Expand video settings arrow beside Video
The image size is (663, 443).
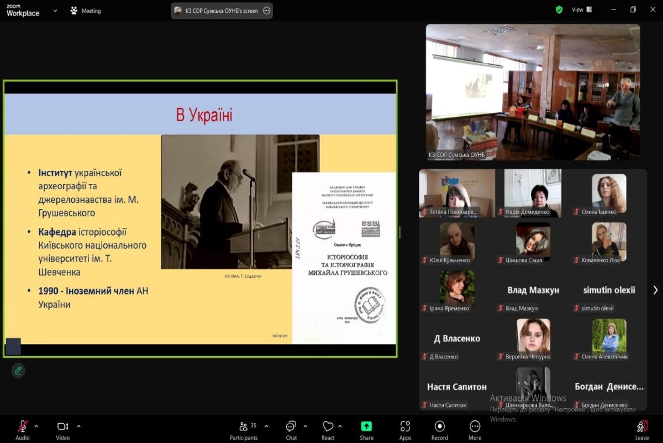click(78, 426)
